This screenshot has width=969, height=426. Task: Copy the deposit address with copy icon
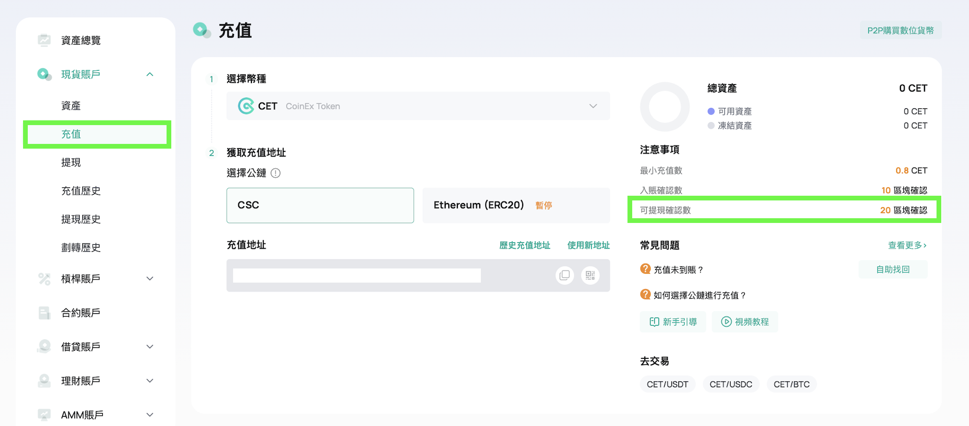(565, 275)
